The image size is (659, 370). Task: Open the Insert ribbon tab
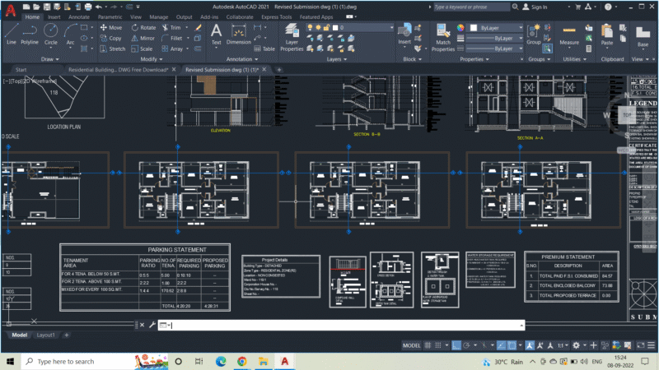click(54, 16)
